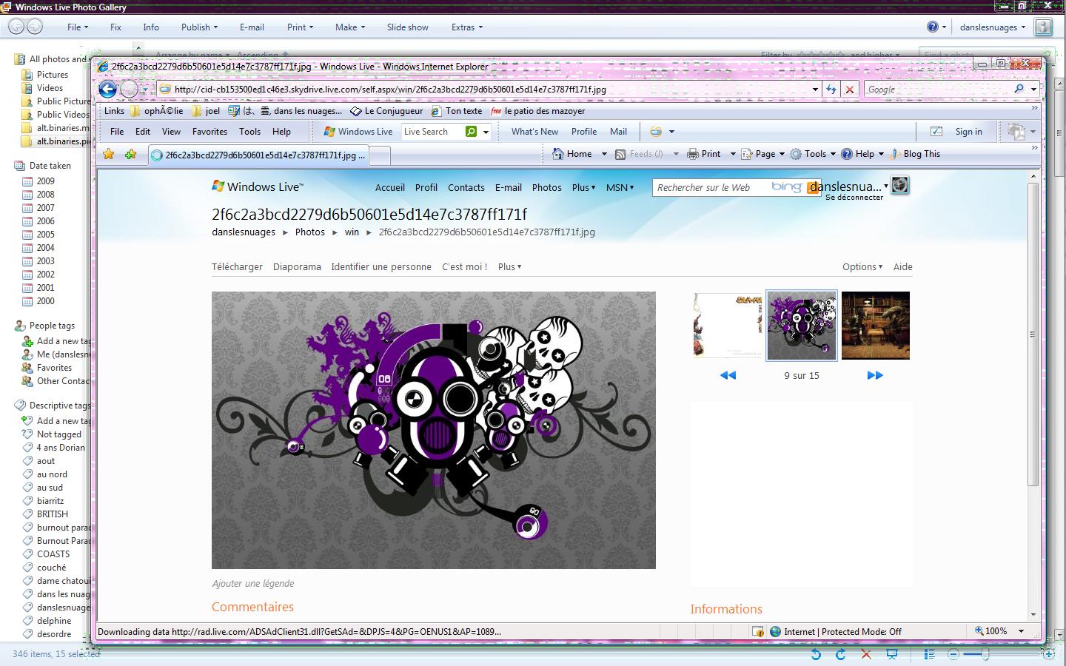Click the Photos breadcrumb link
Viewport: 1066px width, 666px height.
[310, 232]
